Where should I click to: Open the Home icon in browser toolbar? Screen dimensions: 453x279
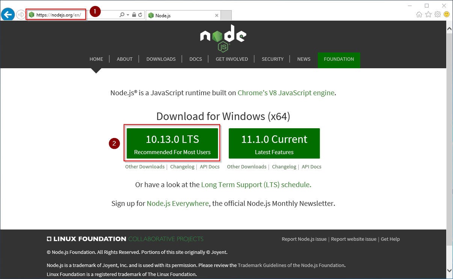coord(419,15)
